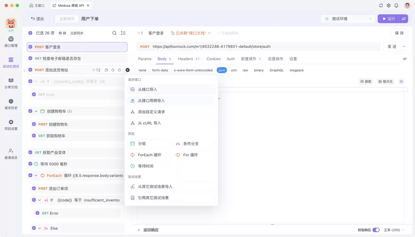
Task: Click the refresh sync icon at top right
Action: coord(381,5)
